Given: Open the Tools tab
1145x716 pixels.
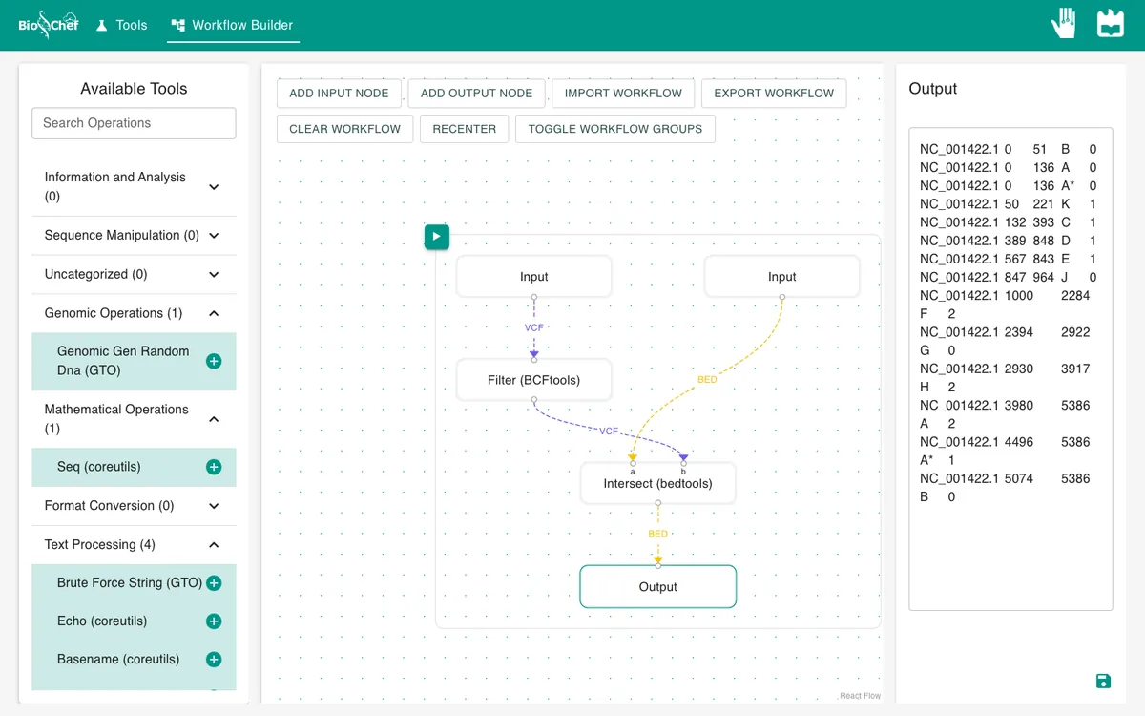Looking at the screenshot, I should pyautogui.click(x=121, y=25).
